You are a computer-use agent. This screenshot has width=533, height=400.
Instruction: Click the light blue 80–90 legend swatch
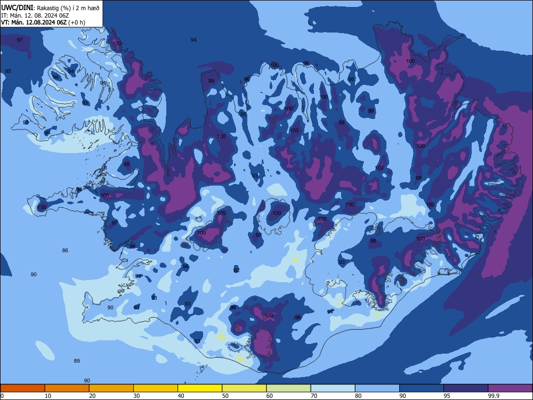click(x=377, y=388)
